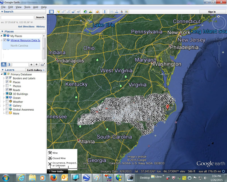The height and width of the screenshot is (182, 227).
Task: Expand the More layer node
Action: click(4, 113)
